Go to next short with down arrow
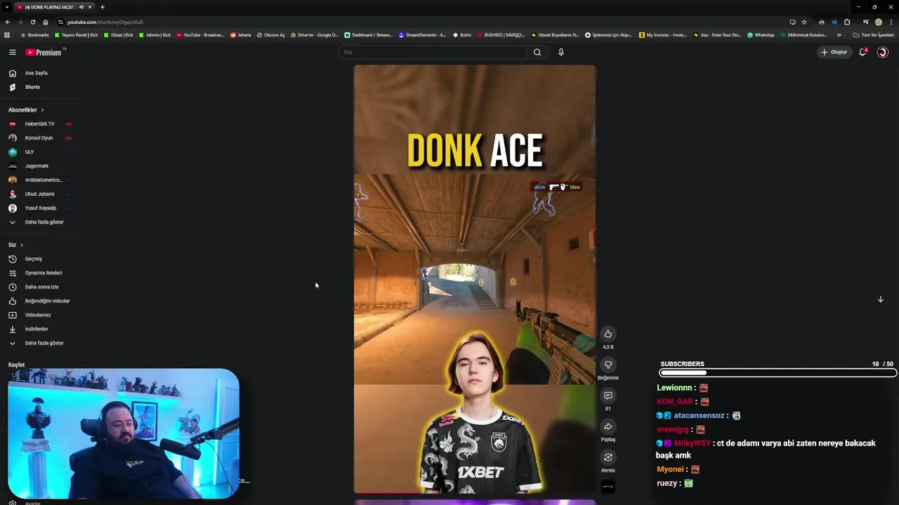The image size is (899, 505). (880, 299)
